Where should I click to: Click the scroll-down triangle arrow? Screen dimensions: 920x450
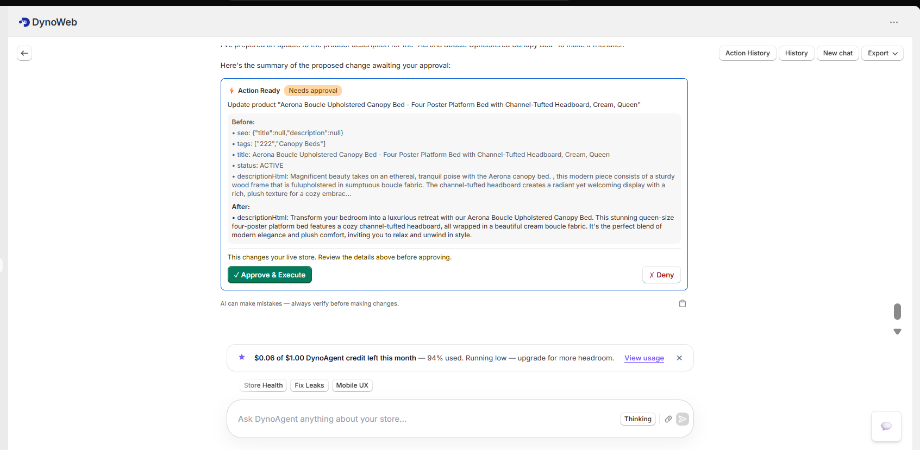point(898,332)
